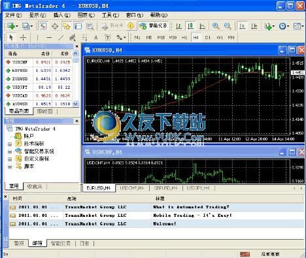
Task: Select the H4 timeframe button
Action: (x=195, y=38)
